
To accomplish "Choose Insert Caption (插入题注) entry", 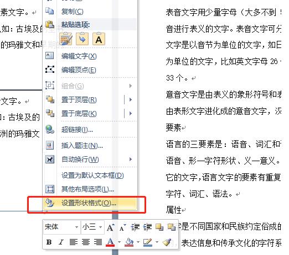I will point(82,146).
